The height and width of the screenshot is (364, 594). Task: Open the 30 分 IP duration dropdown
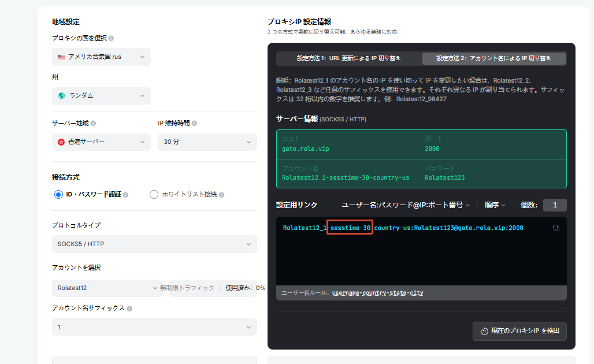(207, 142)
